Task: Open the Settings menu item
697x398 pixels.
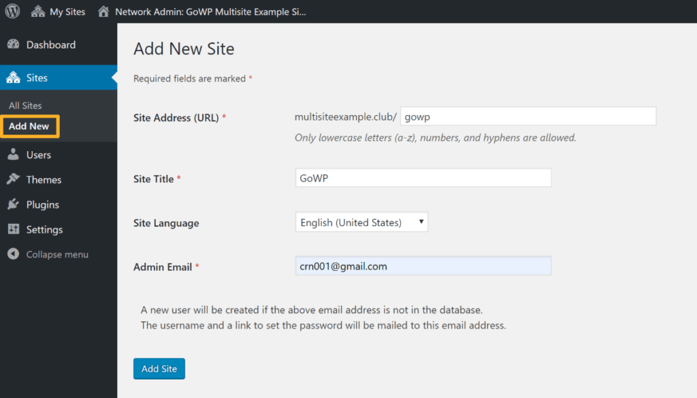Action: pyautogui.click(x=59, y=229)
